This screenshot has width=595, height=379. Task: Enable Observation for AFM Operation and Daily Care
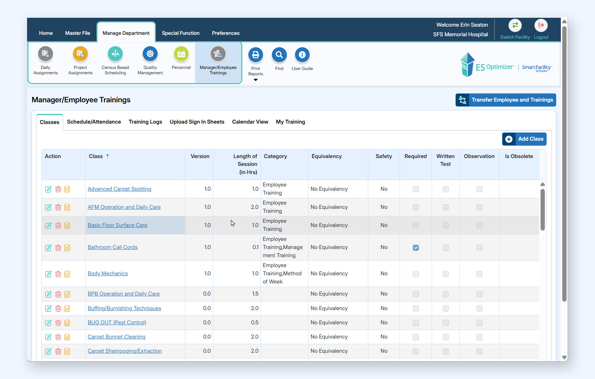point(479,207)
